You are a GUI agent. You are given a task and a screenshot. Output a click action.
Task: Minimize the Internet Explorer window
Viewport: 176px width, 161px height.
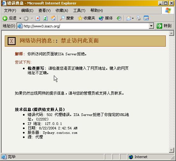point(160,3)
